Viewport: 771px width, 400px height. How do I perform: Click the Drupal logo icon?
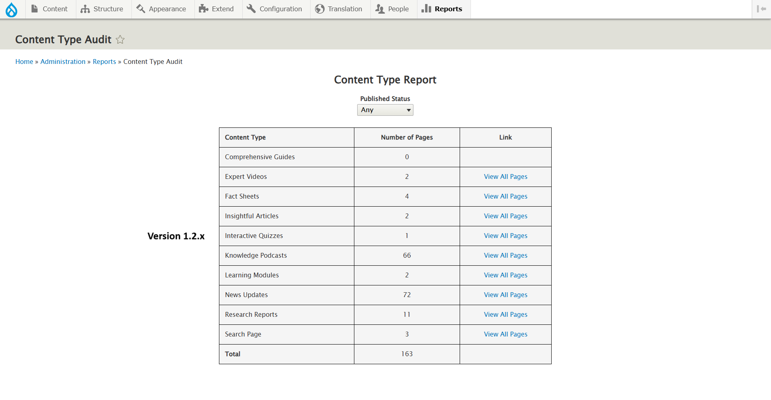(12, 9)
